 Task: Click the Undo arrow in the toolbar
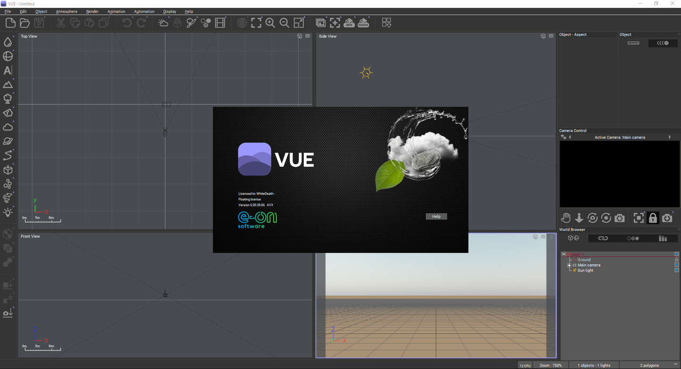tap(127, 22)
